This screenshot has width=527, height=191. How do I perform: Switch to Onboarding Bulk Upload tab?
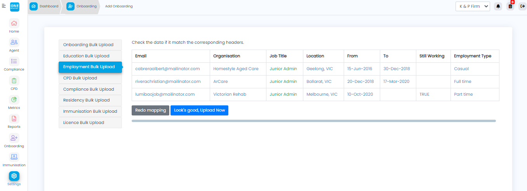click(90, 45)
